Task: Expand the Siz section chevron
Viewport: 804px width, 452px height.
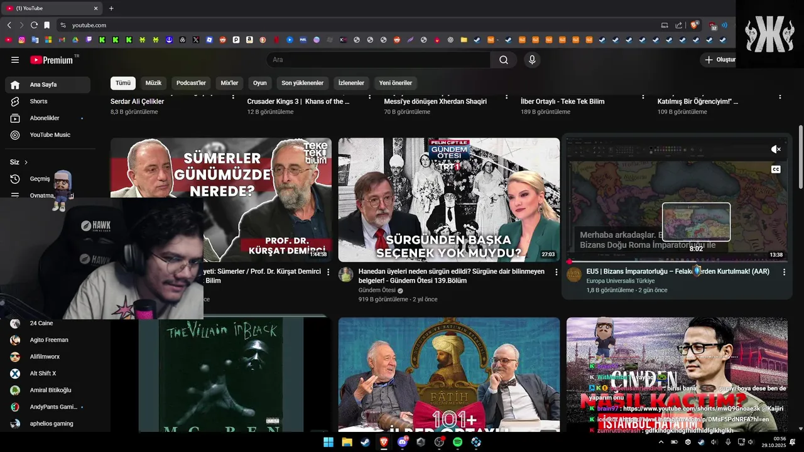Action: pyautogui.click(x=26, y=162)
